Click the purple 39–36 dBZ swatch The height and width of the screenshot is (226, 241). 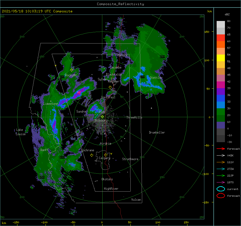pos(221,92)
